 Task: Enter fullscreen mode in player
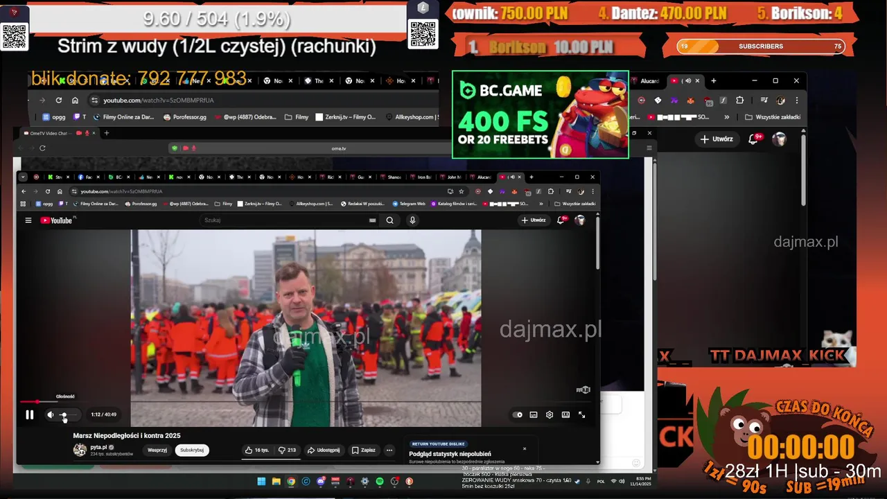point(581,414)
